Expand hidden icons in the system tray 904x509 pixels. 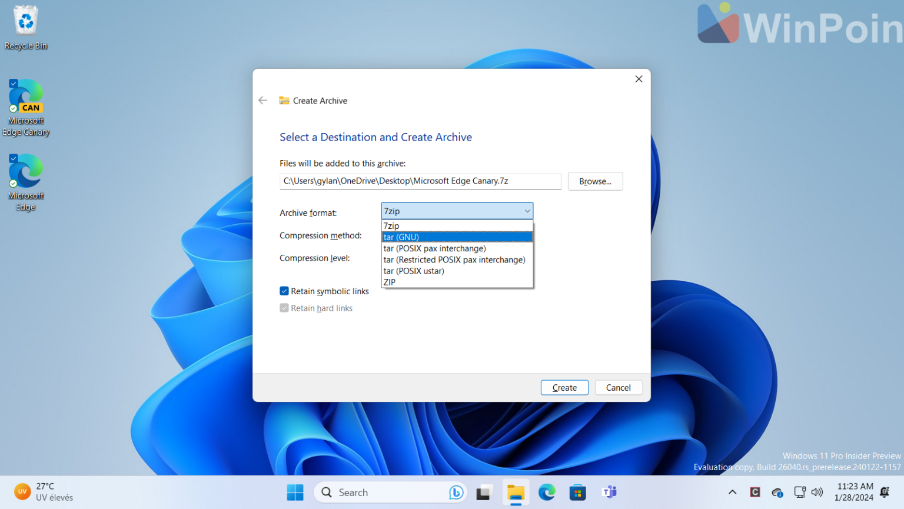732,492
